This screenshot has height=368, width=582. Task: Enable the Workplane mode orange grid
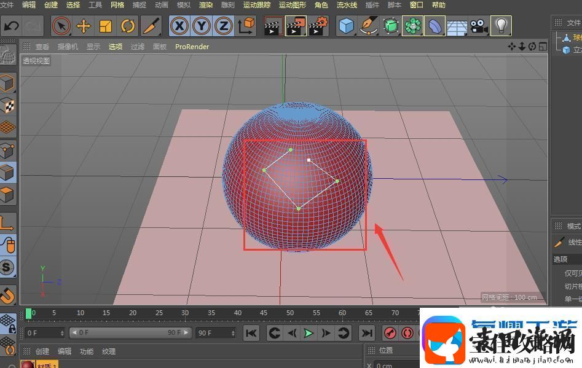(x=8, y=127)
